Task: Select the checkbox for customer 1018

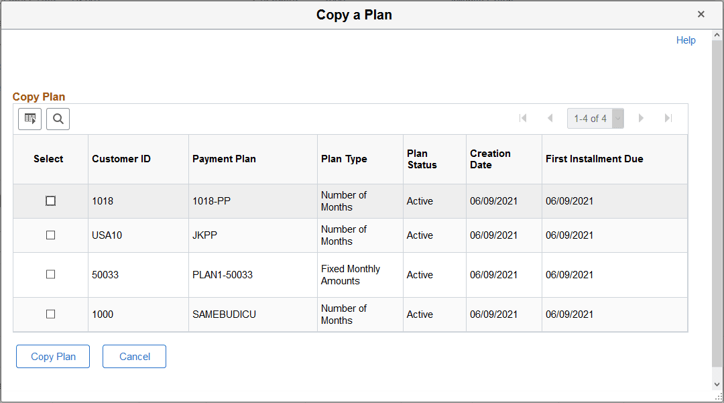Action: [x=50, y=200]
